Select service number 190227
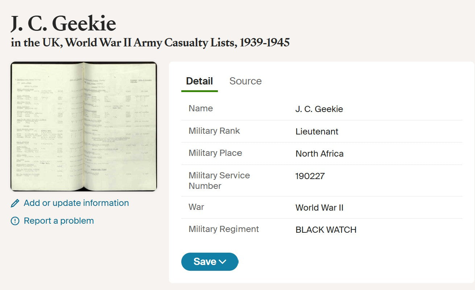The height and width of the screenshot is (290, 475). [310, 176]
